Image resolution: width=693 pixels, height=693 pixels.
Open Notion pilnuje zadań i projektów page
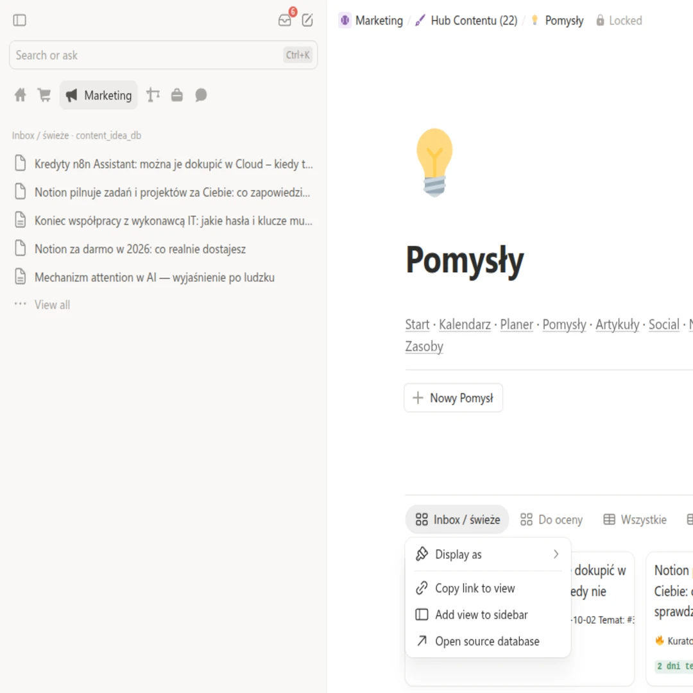[x=163, y=193]
